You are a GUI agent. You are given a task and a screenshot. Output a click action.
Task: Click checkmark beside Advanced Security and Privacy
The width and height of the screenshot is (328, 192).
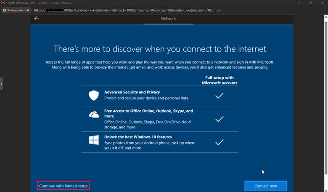pyautogui.click(x=219, y=96)
